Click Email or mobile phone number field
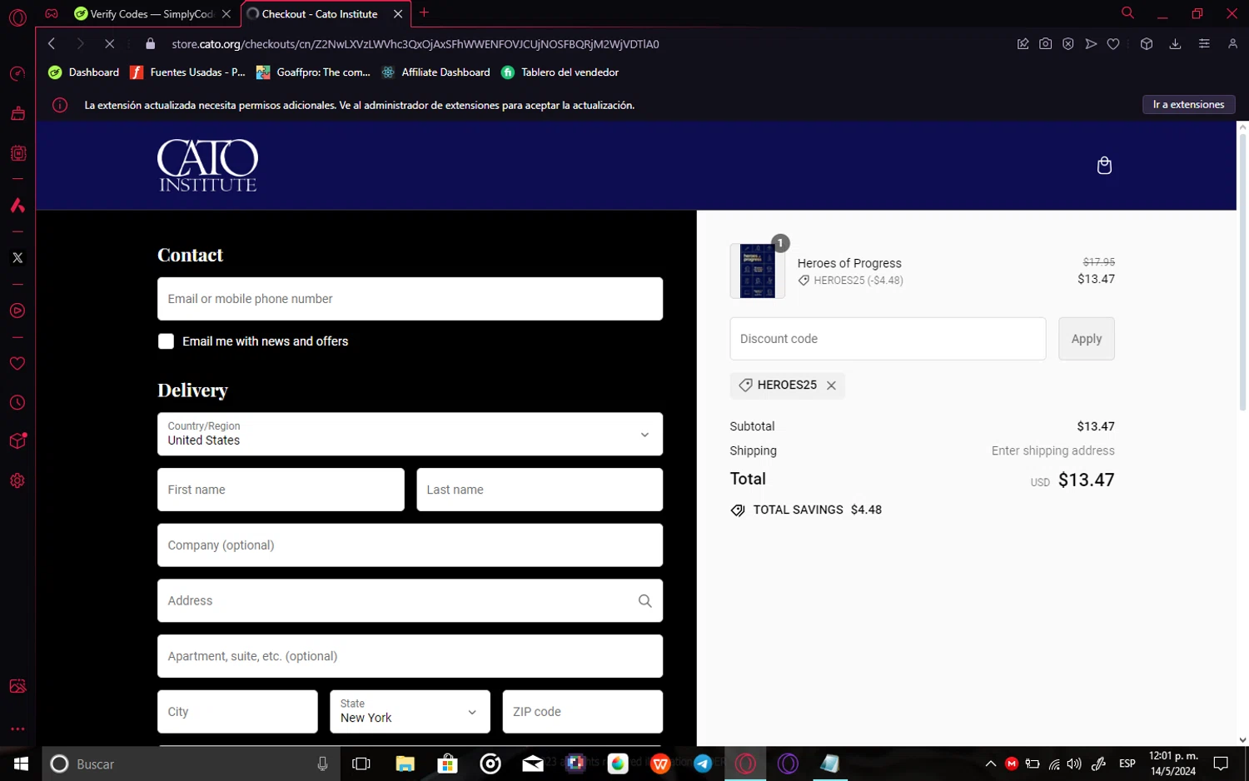This screenshot has width=1249, height=781. click(410, 299)
